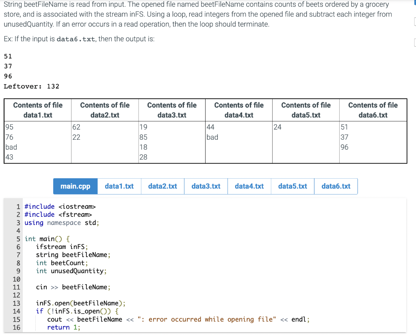Click the Contents of file data1.txt header
The image size is (416, 335).
coord(37,110)
